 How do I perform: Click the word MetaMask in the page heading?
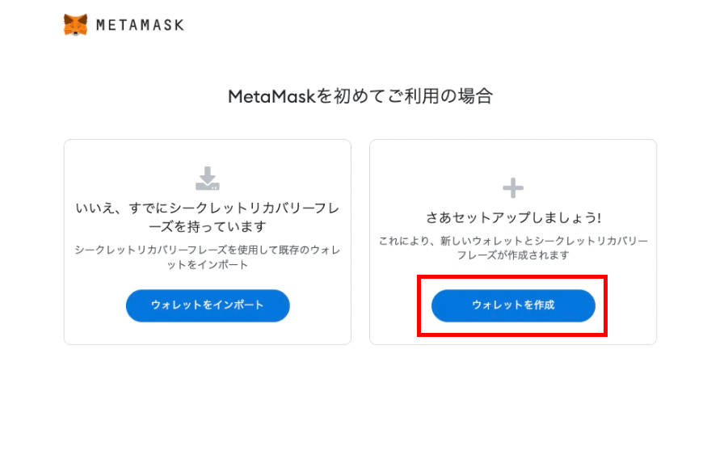271,97
